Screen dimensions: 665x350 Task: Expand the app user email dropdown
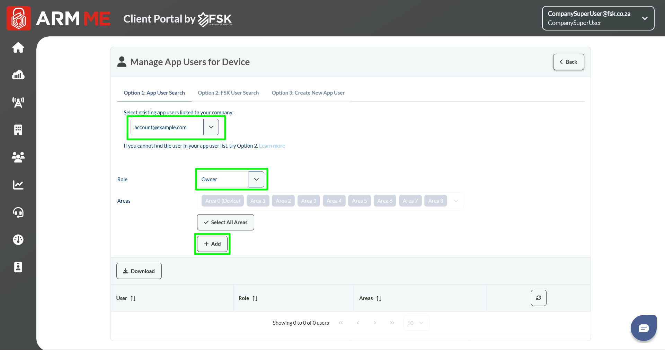tap(211, 127)
